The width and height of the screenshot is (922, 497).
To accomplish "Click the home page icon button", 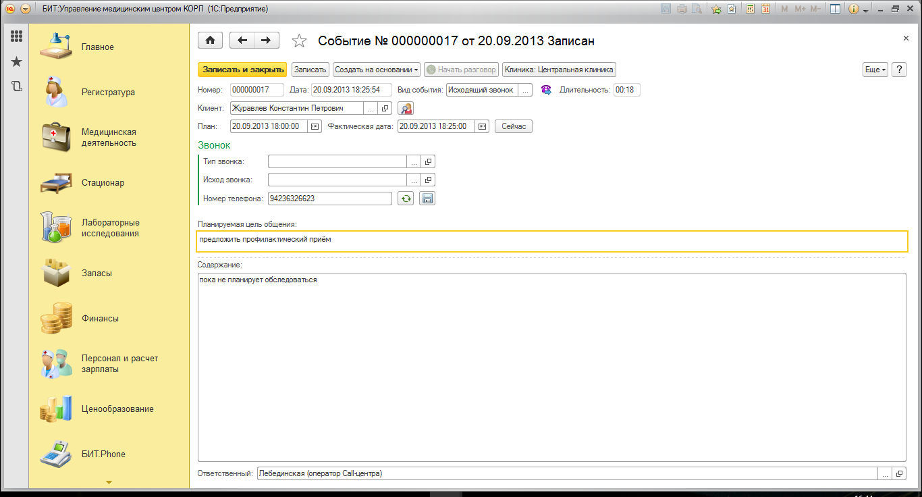I will (x=210, y=41).
